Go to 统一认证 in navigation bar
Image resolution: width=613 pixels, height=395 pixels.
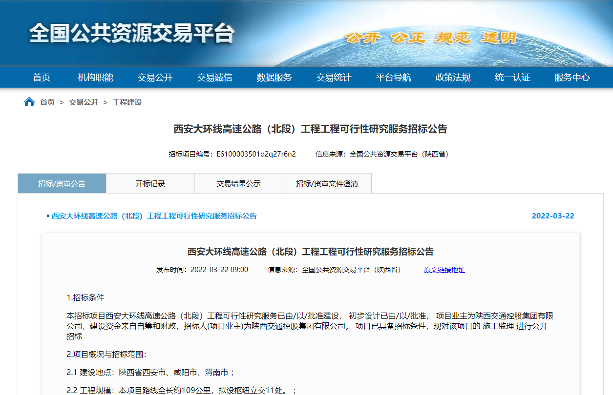point(512,78)
